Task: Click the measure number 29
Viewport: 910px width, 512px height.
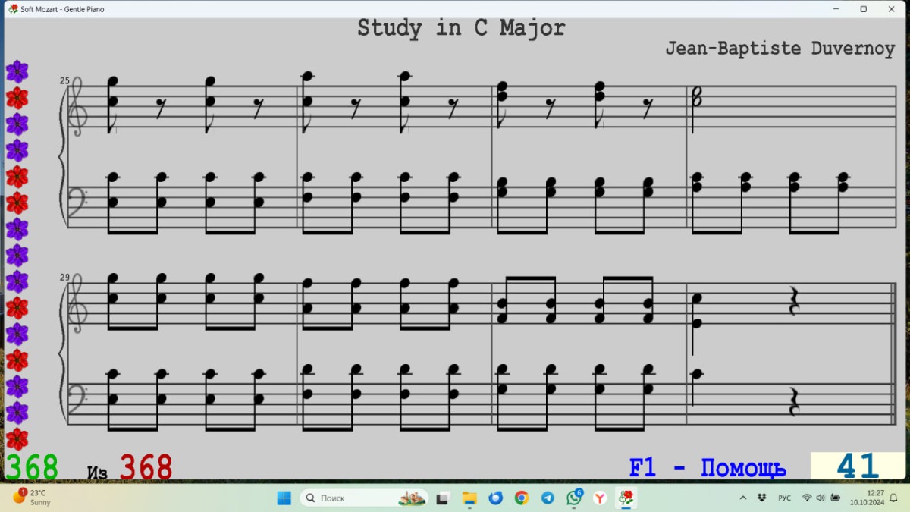Action: pyautogui.click(x=64, y=278)
